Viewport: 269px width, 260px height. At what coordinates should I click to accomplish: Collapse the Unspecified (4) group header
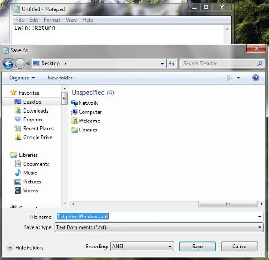click(x=93, y=93)
